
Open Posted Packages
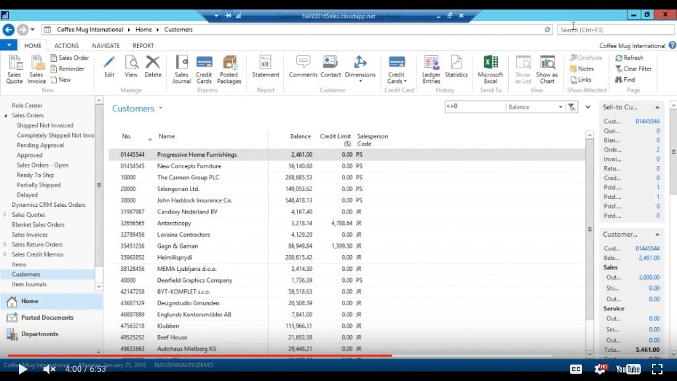[x=229, y=69]
